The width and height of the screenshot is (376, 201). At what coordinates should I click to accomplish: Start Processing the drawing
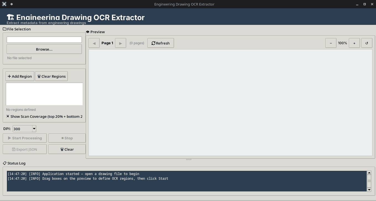pyautogui.click(x=25, y=138)
